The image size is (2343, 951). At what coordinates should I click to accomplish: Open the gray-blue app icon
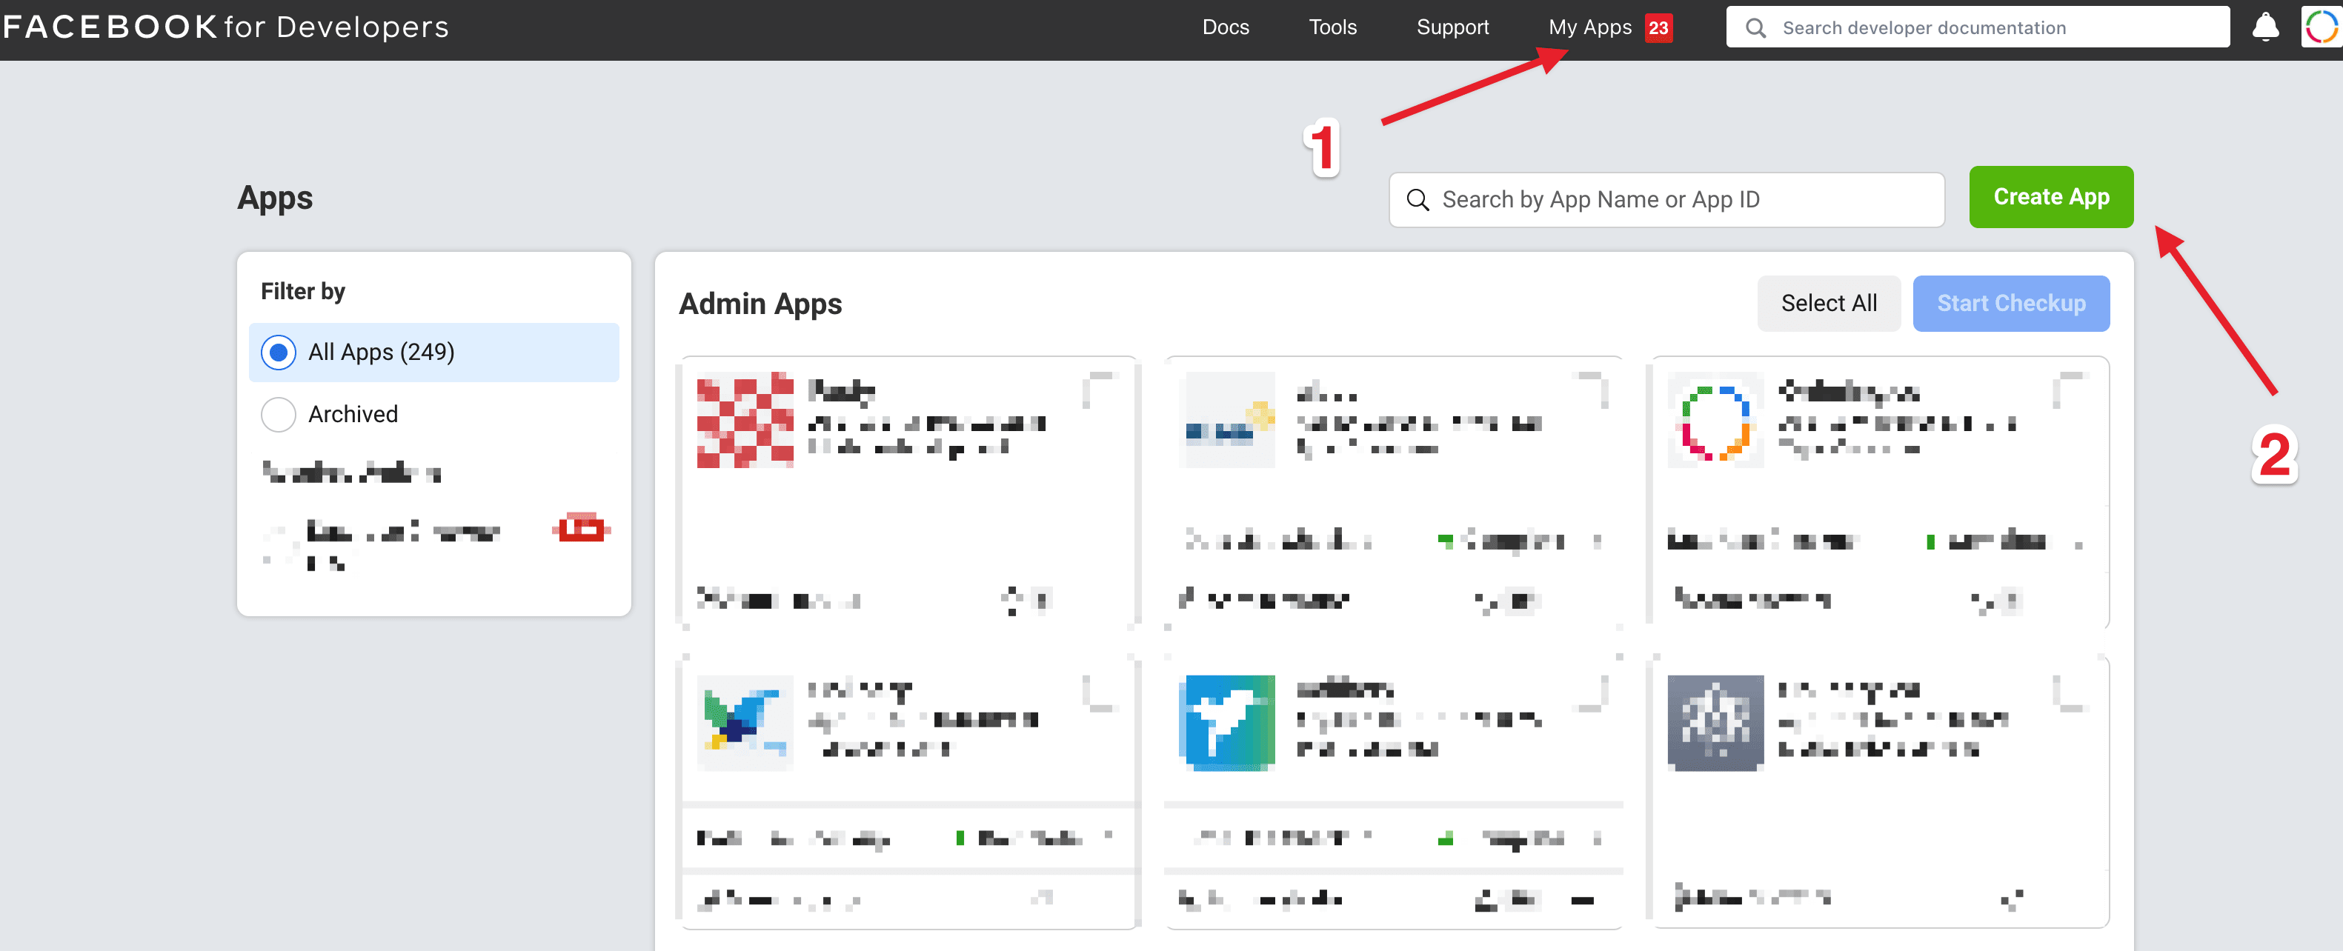[x=1715, y=723]
